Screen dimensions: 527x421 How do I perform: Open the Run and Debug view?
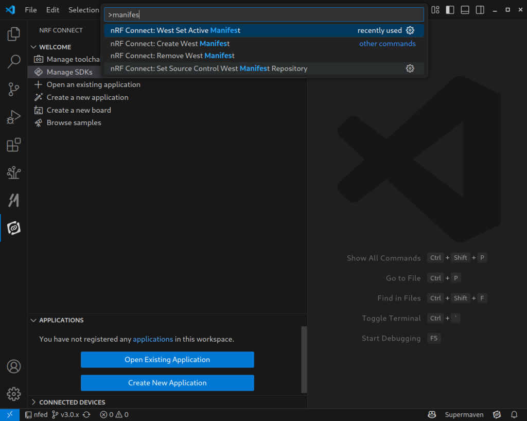click(14, 117)
